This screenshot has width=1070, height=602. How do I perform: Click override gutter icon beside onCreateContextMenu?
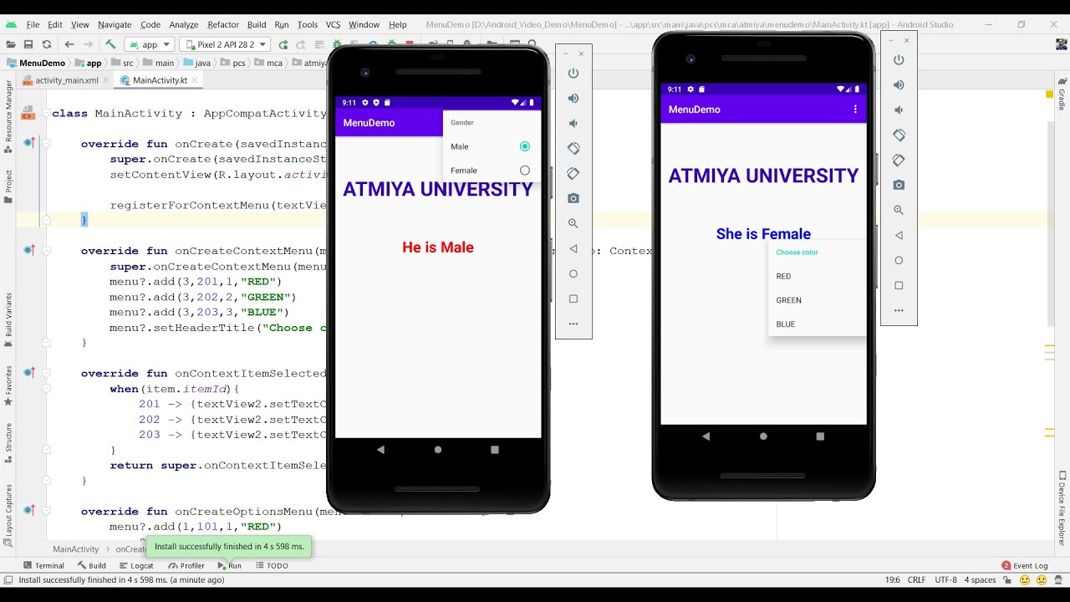[29, 250]
